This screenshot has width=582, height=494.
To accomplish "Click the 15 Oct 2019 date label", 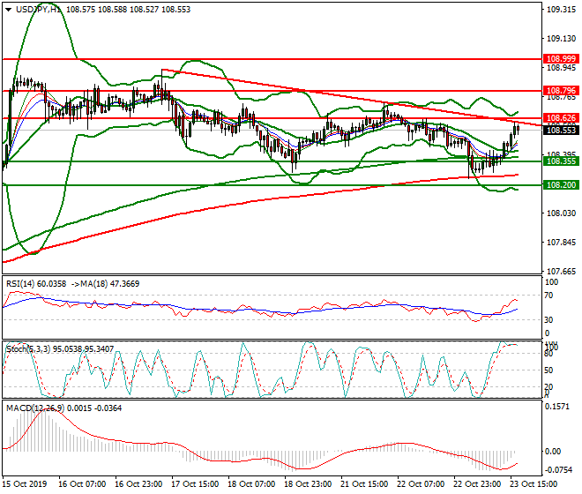I will pyautogui.click(x=25, y=484).
